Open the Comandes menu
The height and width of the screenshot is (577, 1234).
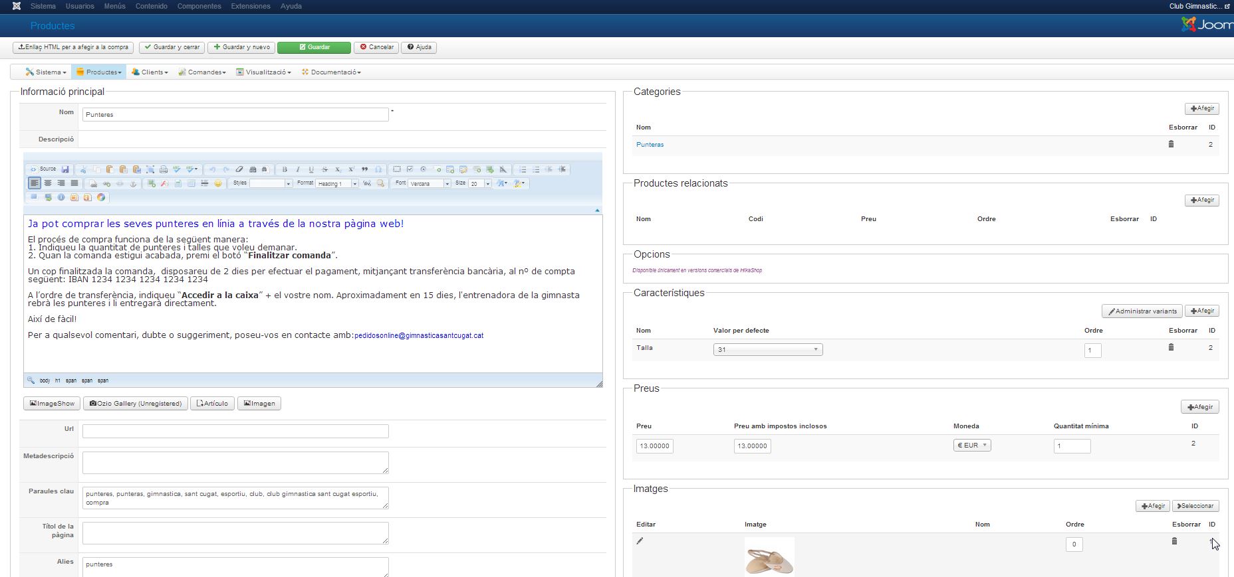tap(202, 72)
